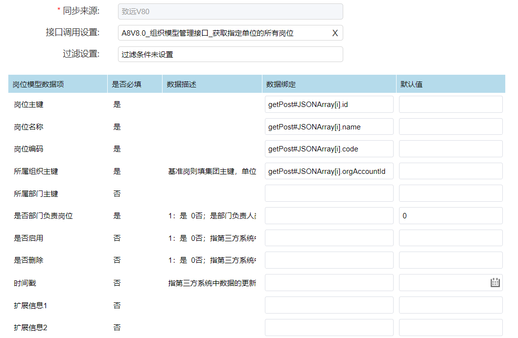The image size is (518, 338).
Task: Click 默认值 field for 岗位编码
Action: (450, 149)
